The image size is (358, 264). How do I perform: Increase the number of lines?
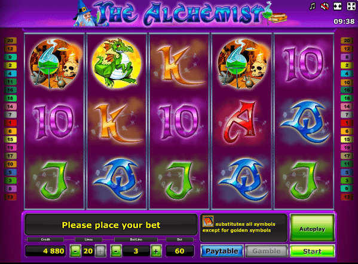click(x=100, y=251)
